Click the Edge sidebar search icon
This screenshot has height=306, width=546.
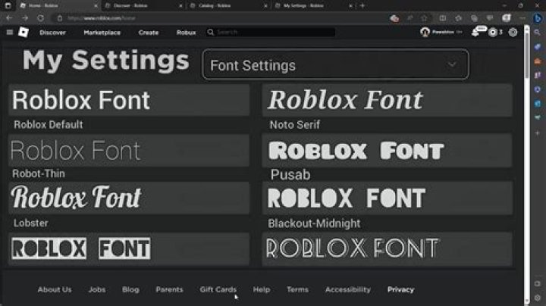[538, 33]
